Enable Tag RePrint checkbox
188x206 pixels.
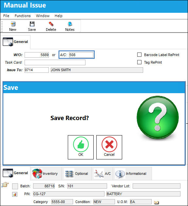pyautogui.click(x=139, y=62)
